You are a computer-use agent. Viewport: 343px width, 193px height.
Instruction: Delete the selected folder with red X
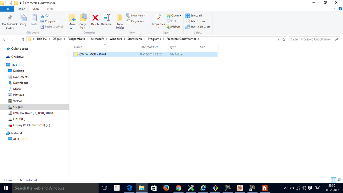(95, 20)
